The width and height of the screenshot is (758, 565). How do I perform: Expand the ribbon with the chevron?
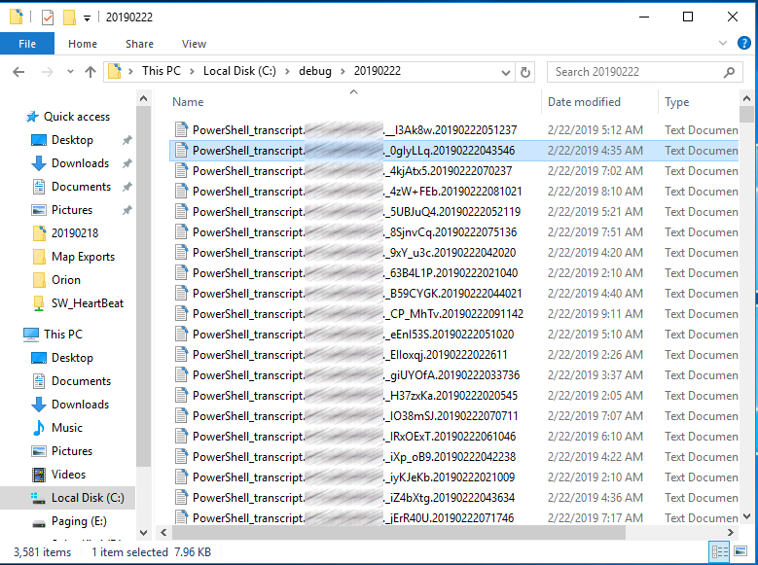[x=723, y=43]
